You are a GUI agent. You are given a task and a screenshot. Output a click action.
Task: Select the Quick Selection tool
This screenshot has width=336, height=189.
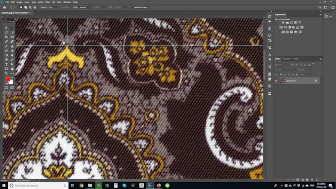[x=12, y=32]
